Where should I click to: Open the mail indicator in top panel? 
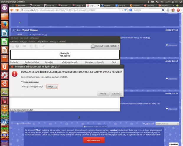(x=153, y=2)
